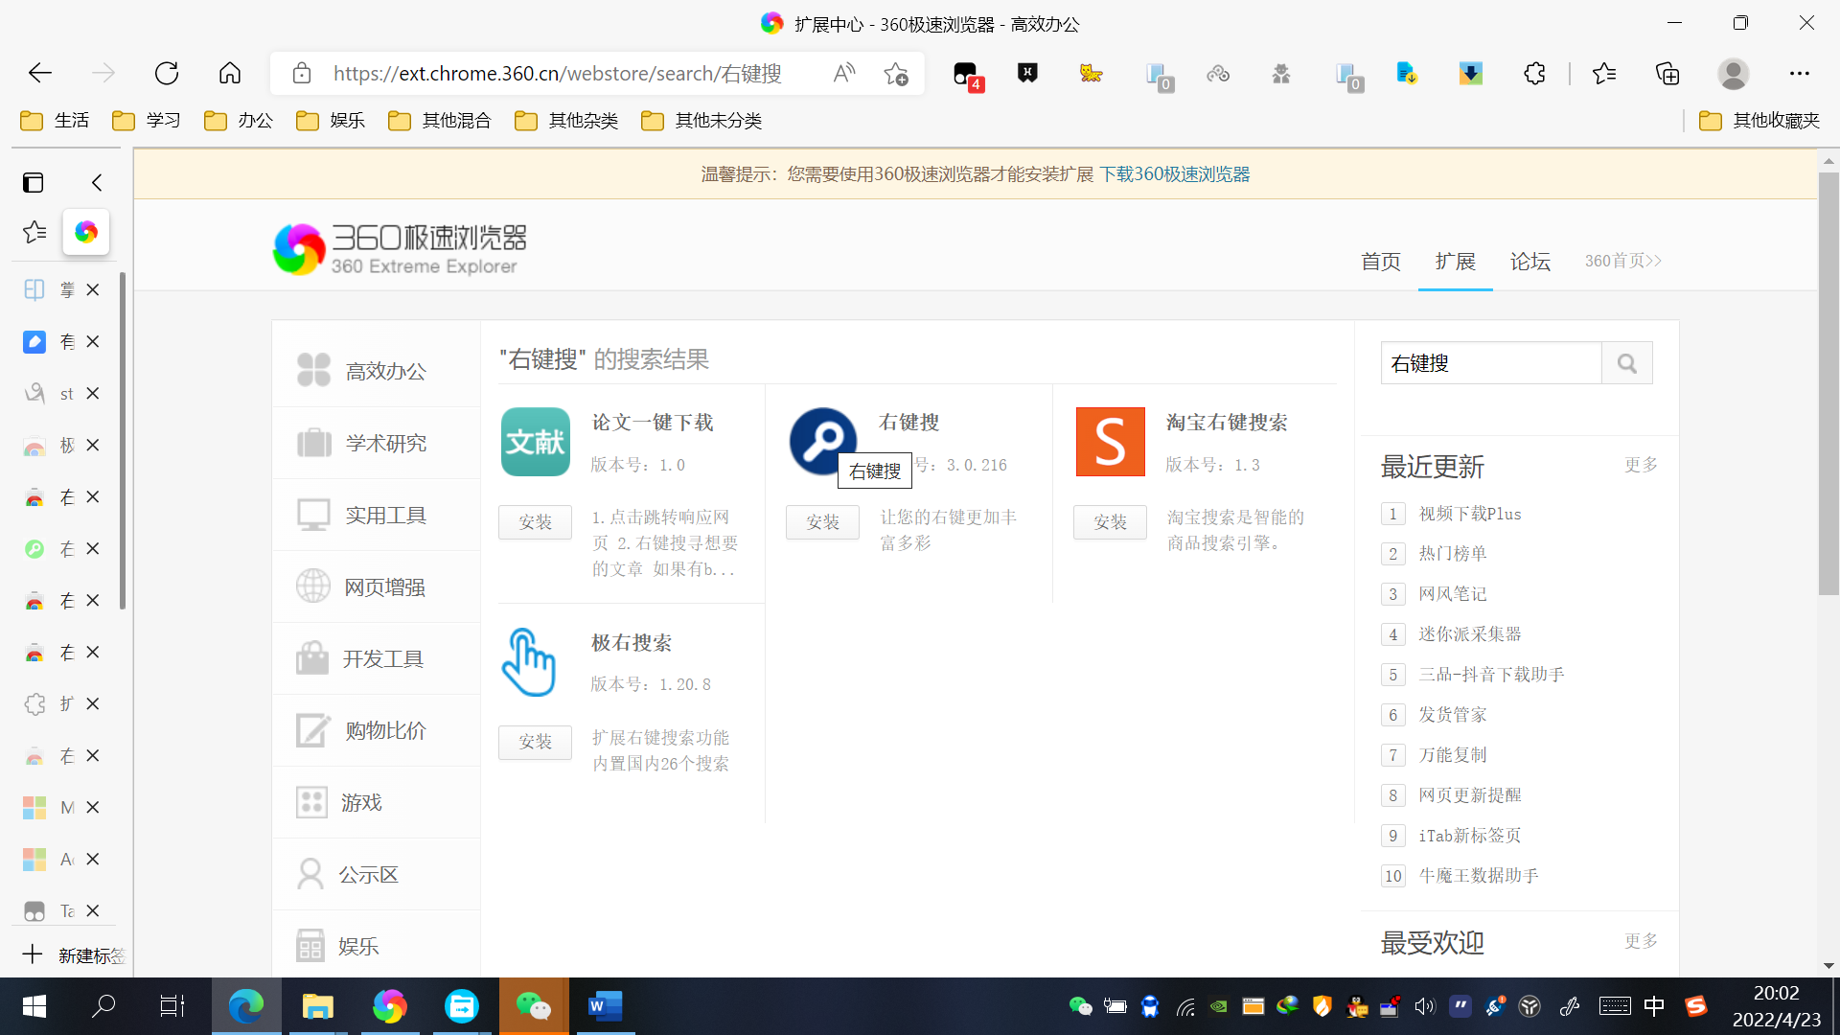The image size is (1840, 1035).
Task: Reload the current page
Action: tap(167, 73)
